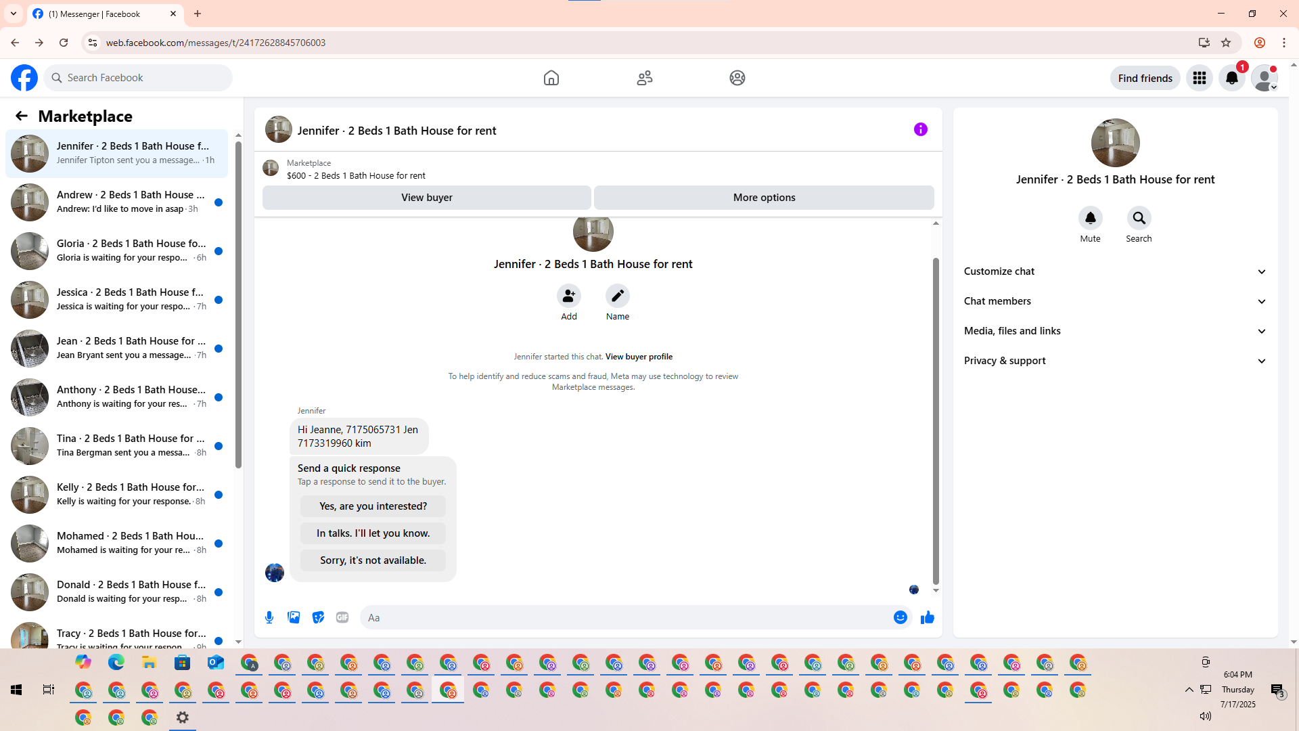Expand the Chat members section
The width and height of the screenshot is (1299, 731).
click(1115, 301)
